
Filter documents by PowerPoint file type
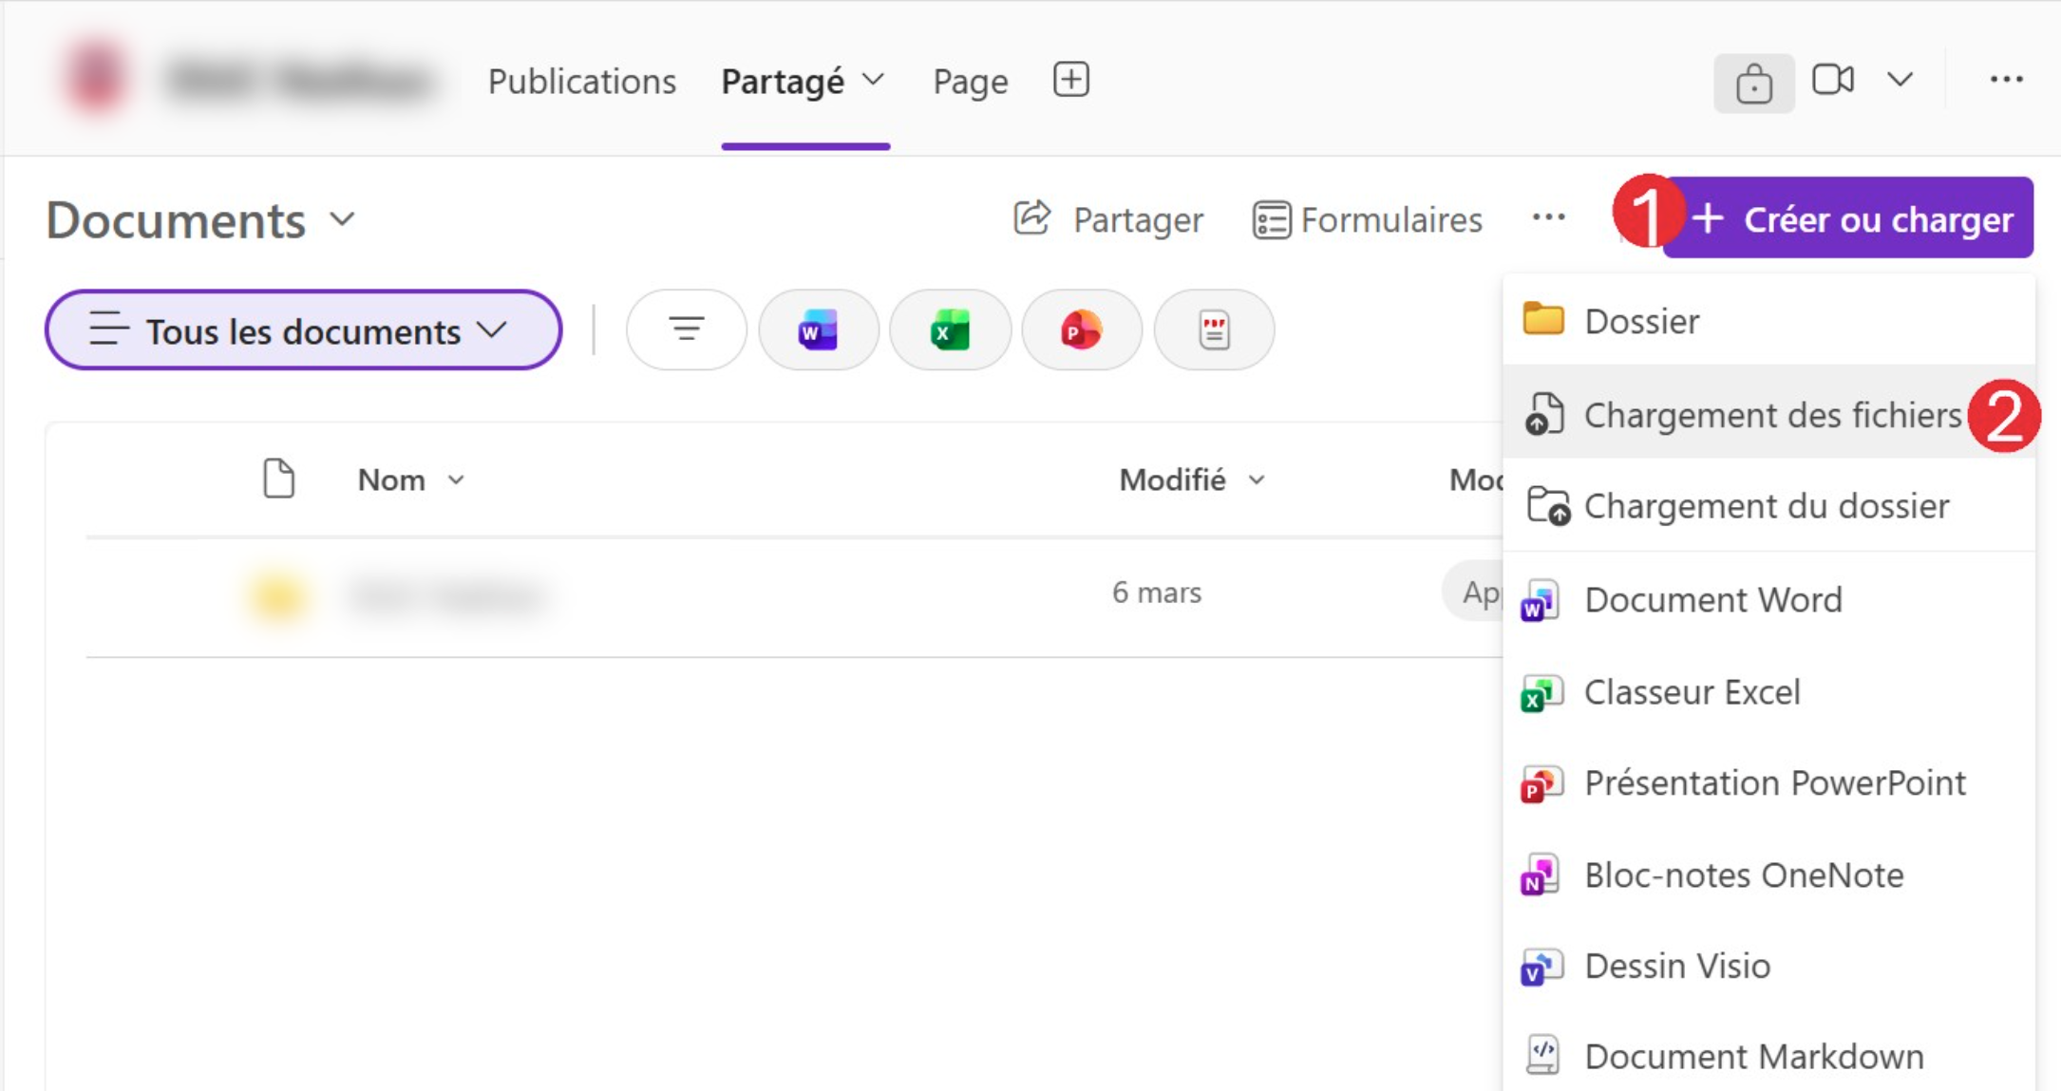coord(1082,330)
